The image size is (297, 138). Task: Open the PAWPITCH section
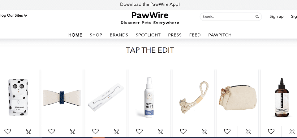(x=220, y=35)
